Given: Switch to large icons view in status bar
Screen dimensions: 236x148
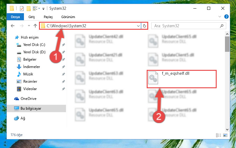Looking at the screenshot, I should 225,135.
